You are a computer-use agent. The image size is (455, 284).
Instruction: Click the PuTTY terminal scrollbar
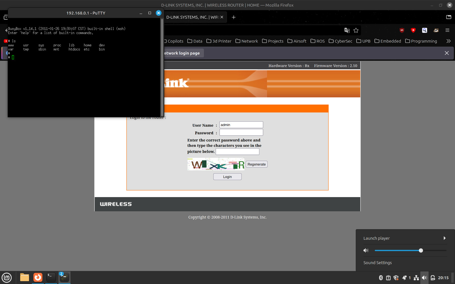tap(162, 68)
